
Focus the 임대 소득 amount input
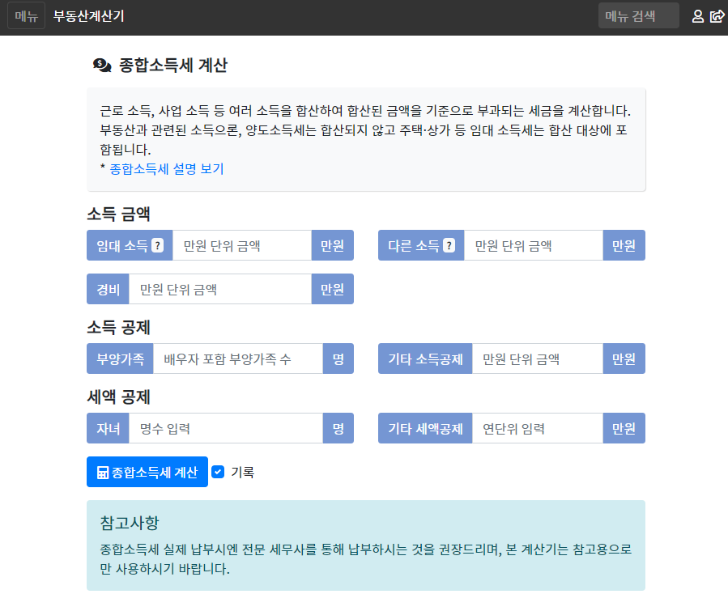tap(242, 245)
